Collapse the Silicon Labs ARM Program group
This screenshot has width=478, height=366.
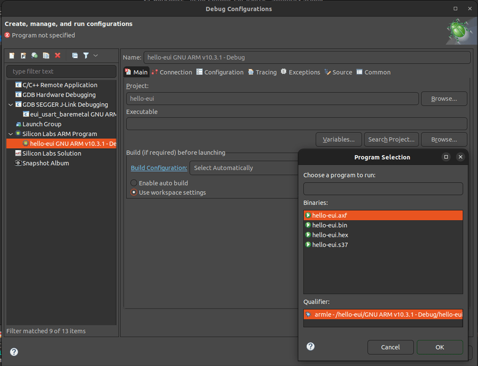pos(10,133)
